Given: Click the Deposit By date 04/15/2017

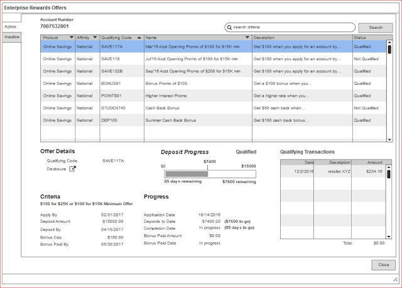Looking at the screenshot, I should (112, 230).
